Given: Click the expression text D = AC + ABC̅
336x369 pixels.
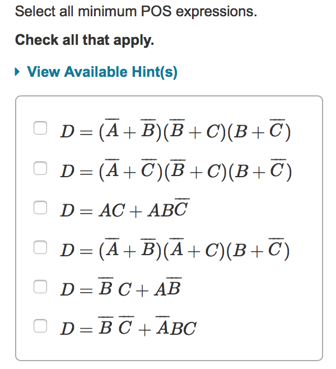Looking at the screenshot, I should [125, 208].
